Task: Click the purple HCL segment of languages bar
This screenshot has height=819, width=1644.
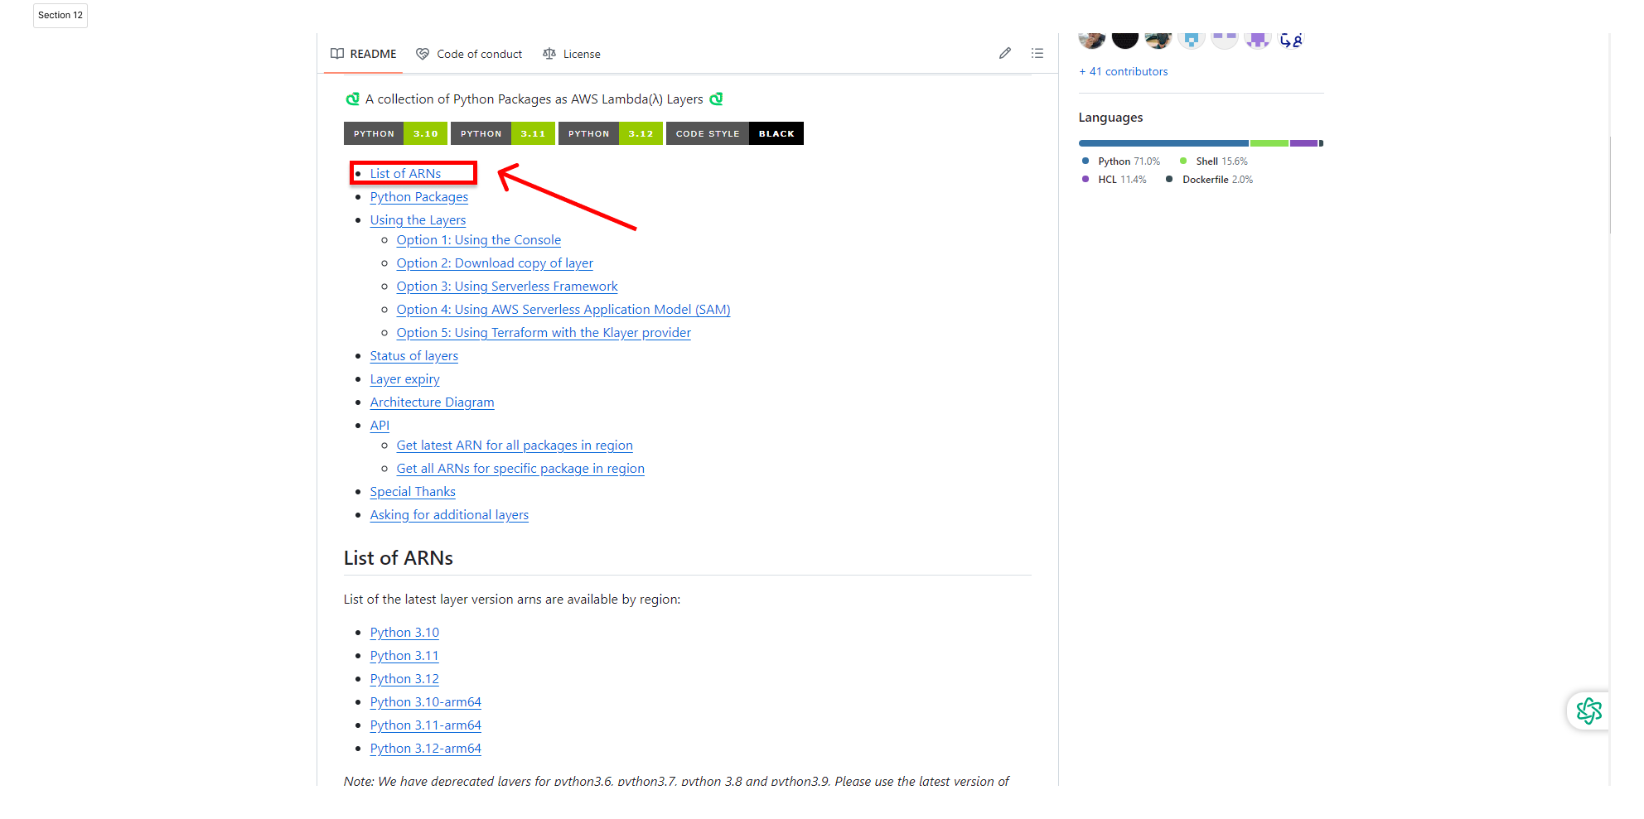Action: tap(1303, 143)
